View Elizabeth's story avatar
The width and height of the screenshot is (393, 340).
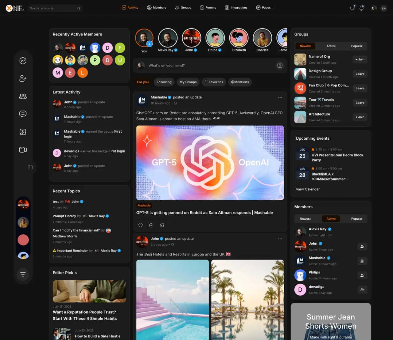(x=239, y=38)
